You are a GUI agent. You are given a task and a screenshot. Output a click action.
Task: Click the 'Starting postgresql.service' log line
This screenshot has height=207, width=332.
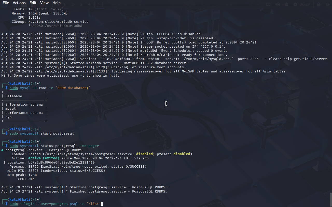[x=86, y=187]
